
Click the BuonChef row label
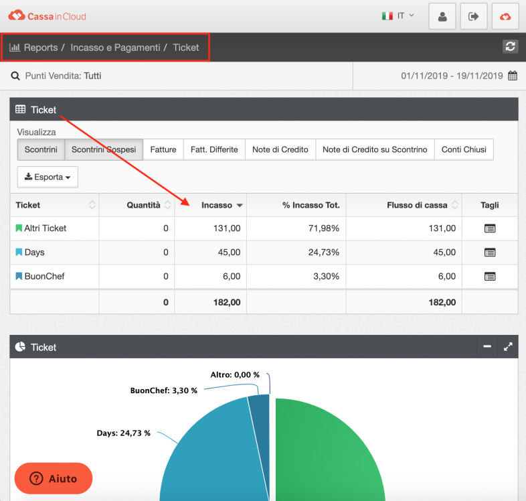(44, 277)
